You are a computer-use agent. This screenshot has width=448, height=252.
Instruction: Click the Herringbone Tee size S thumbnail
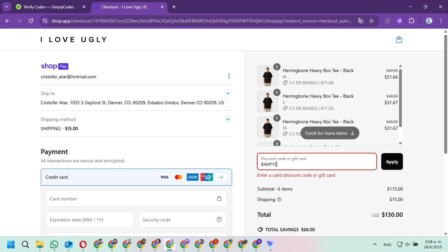(x=268, y=102)
